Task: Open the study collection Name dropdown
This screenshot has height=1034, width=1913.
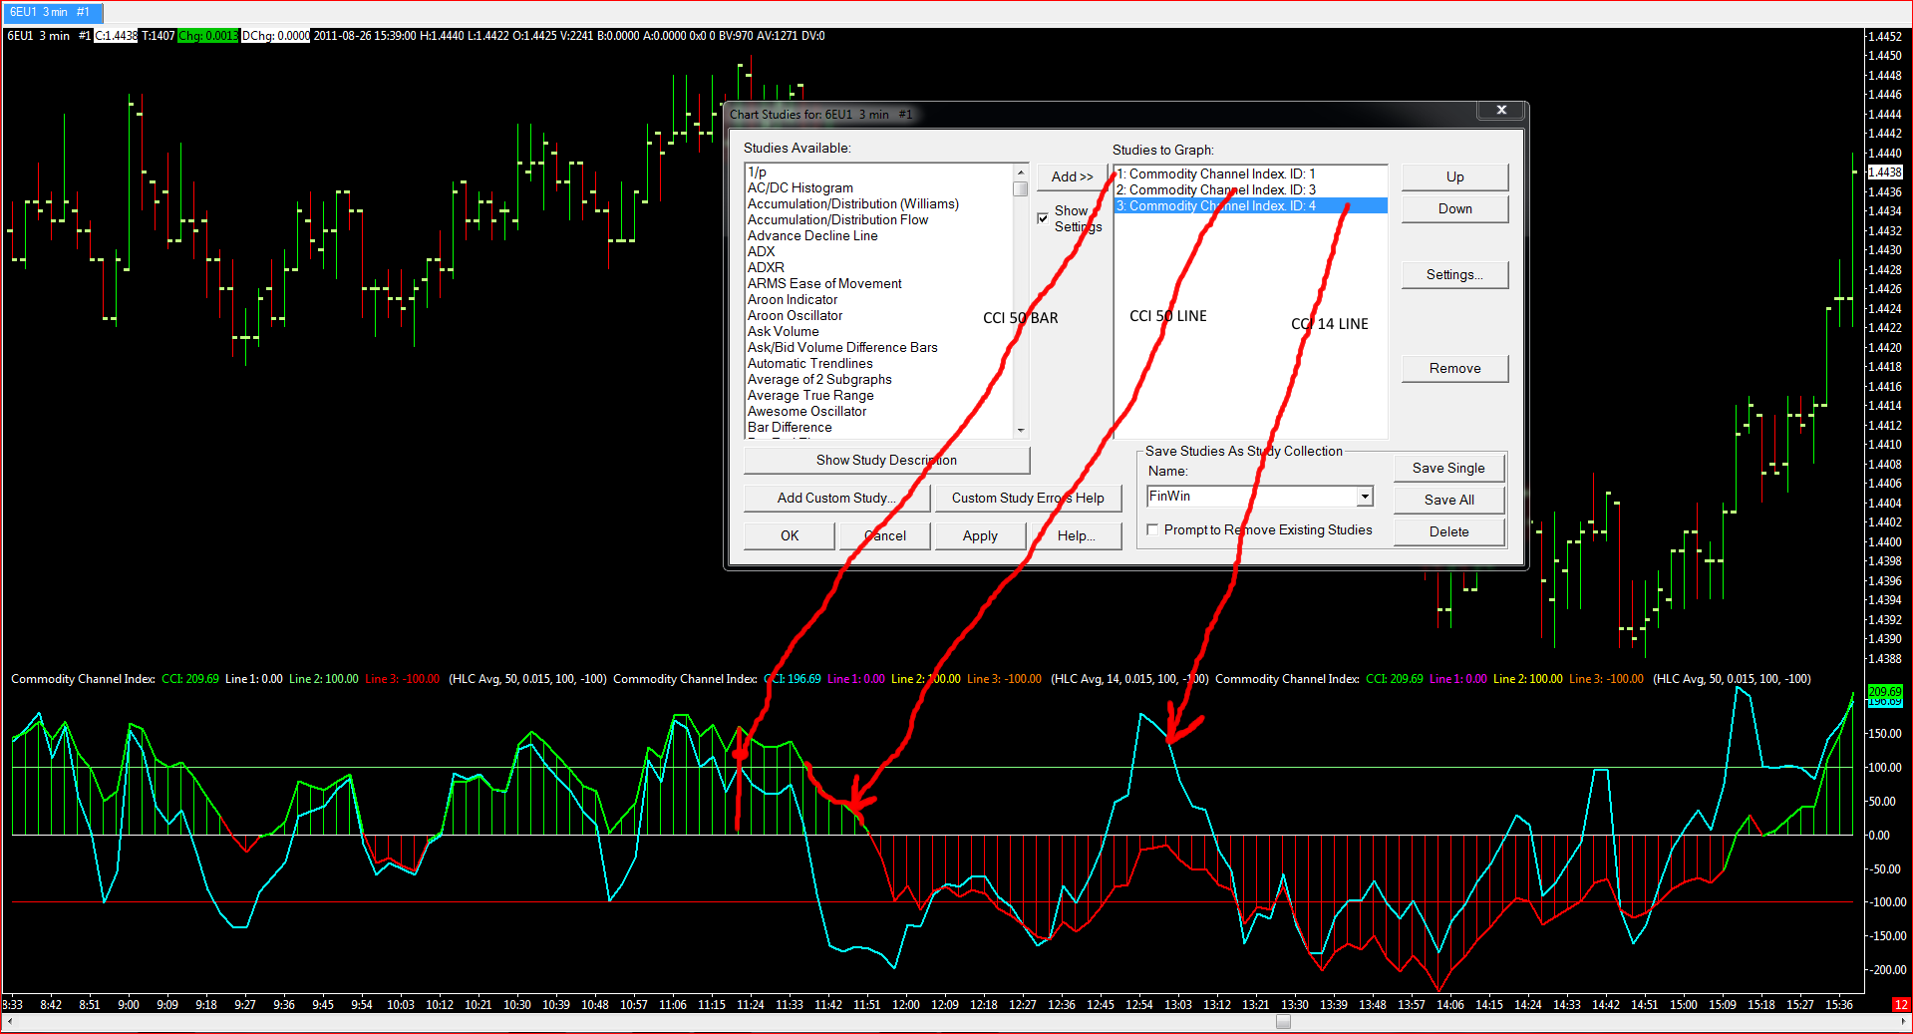Action: [1365, 497]
